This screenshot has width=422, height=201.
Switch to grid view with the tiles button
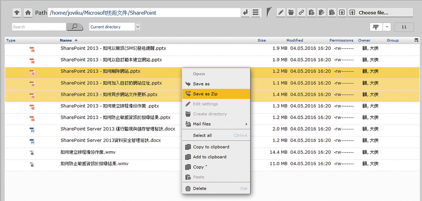pos(256,13)
